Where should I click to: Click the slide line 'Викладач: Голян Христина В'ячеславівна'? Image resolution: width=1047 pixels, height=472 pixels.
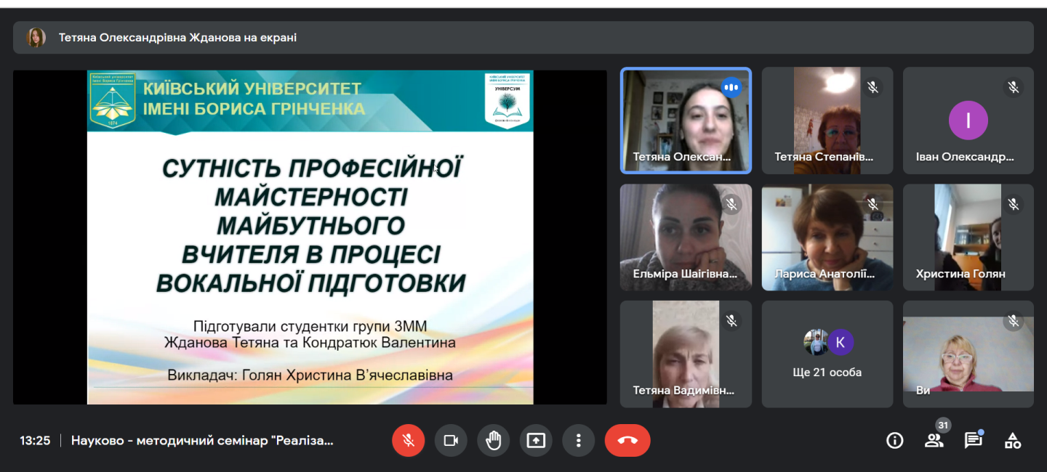click(x=310, y=375)
